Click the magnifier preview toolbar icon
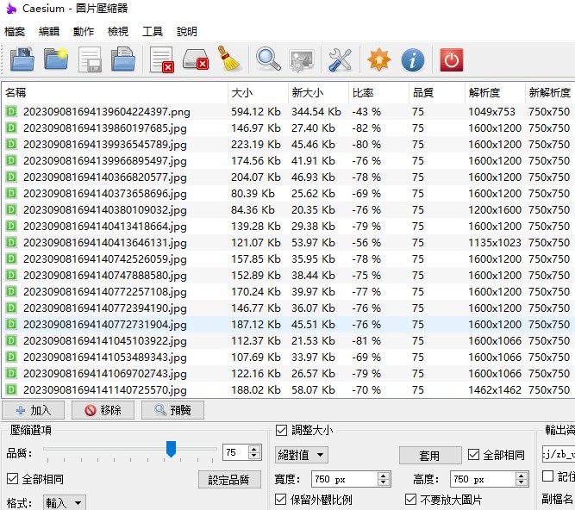Screen dimensions: 575x510 [x=268, y=59]
